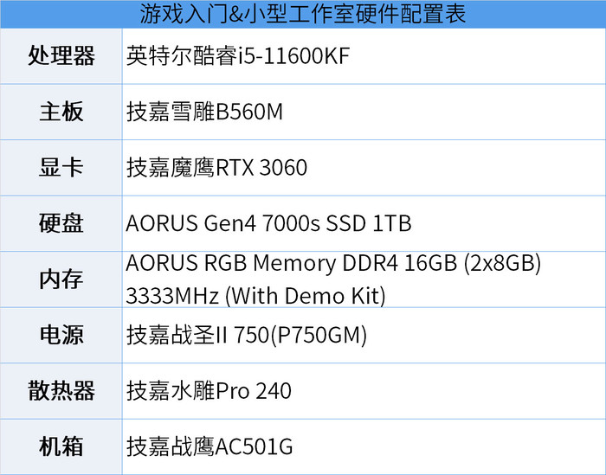This screenshot has height=475, width=606.
Task: Select the 内存 row label
Action: (x=61, y=279)
